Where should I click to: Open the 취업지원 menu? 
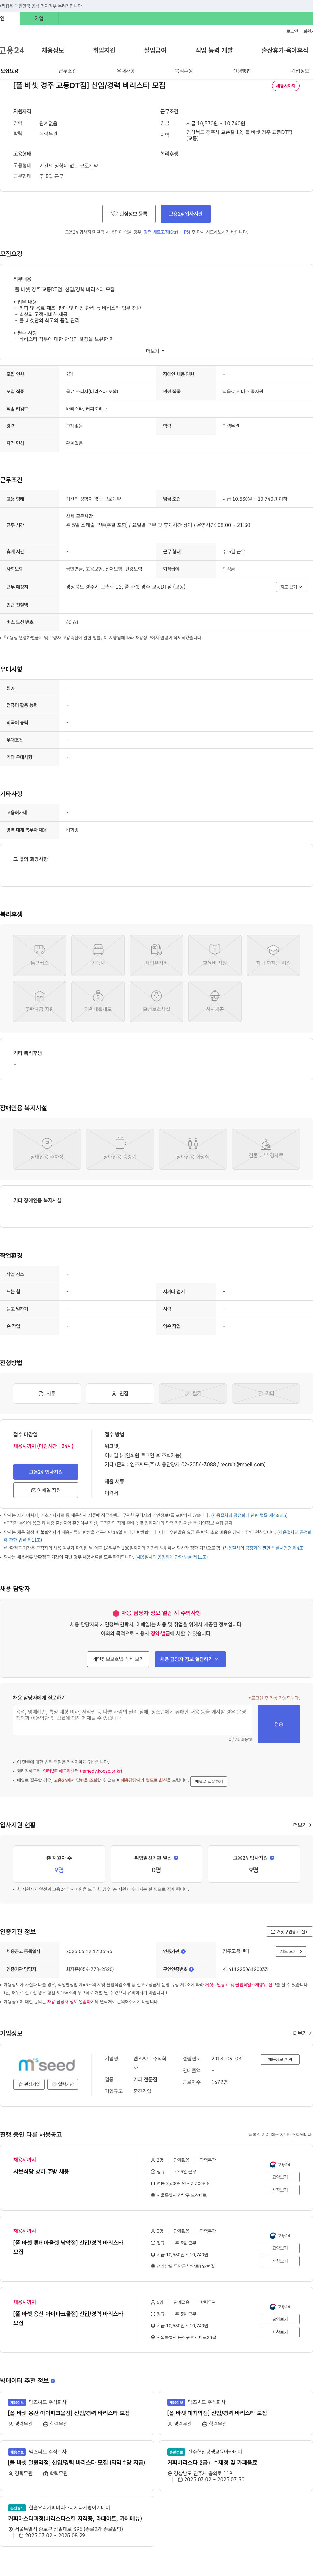pyautogui.click(x=104, y=50)
